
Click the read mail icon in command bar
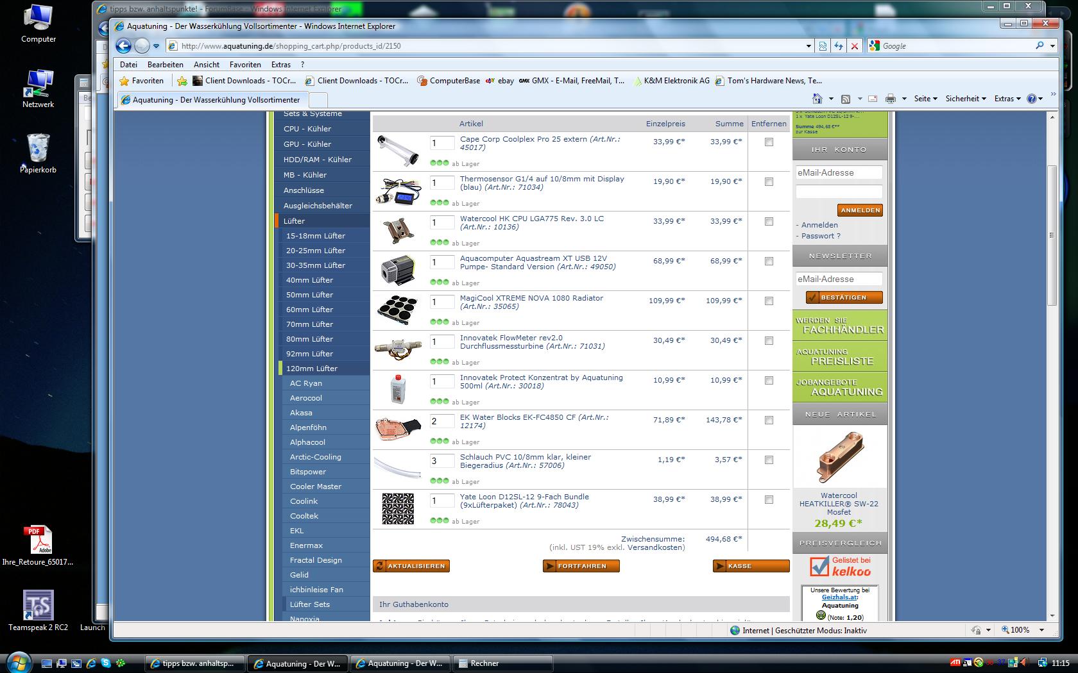873,99
